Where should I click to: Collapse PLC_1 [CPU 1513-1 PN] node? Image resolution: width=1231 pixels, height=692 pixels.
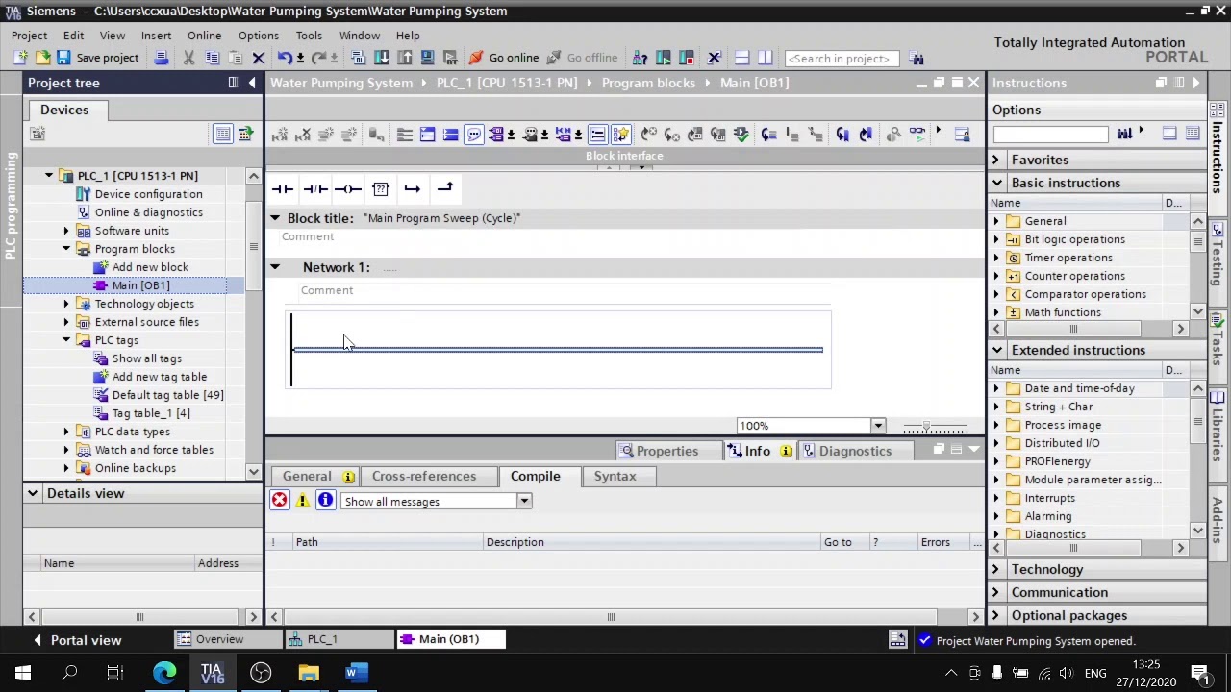click(x=48, y=176)
